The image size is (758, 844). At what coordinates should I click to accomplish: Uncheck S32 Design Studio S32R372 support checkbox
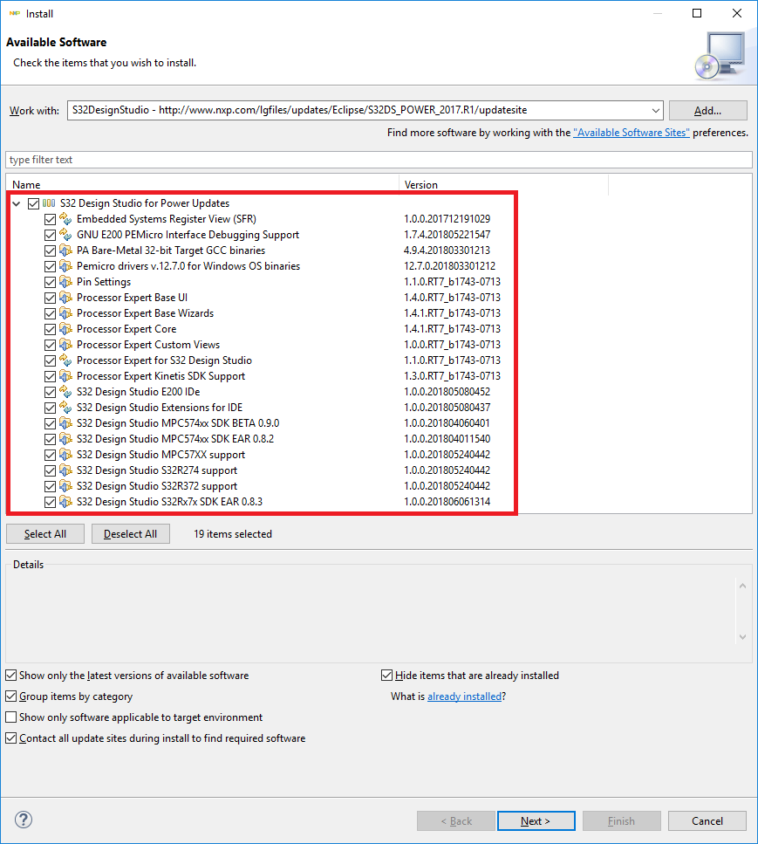click(x=50, y=486)
